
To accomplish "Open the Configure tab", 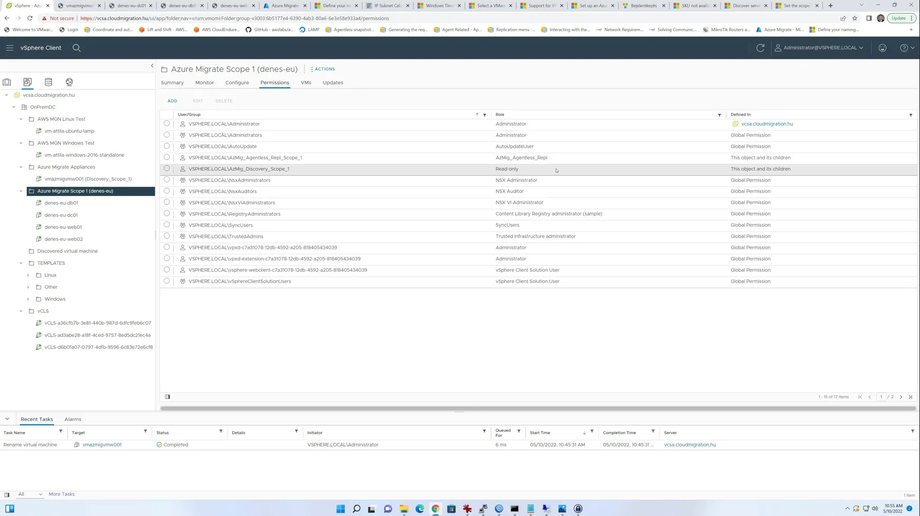I will click(237, 83).
